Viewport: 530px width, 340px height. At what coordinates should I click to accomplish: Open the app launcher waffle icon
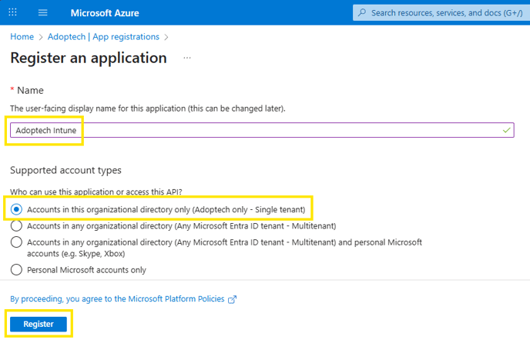pyautogui.click(x=12, y=12)
